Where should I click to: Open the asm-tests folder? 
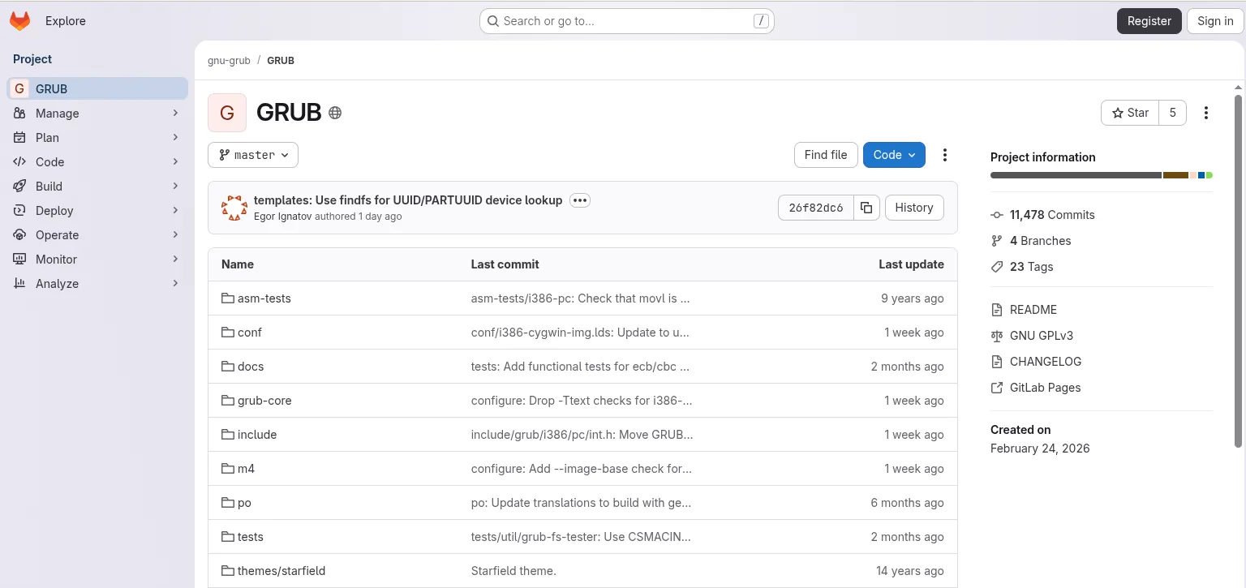pyautogui.click(x=264, y=298)
